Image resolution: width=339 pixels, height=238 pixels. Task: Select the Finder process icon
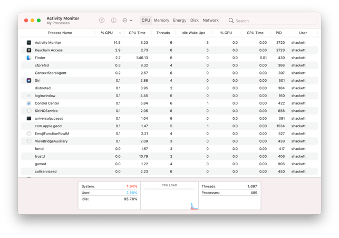click(29, 58)
